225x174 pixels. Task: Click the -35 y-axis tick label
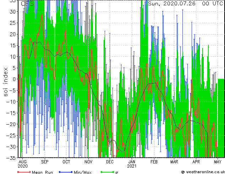click(x=11, y=158)
